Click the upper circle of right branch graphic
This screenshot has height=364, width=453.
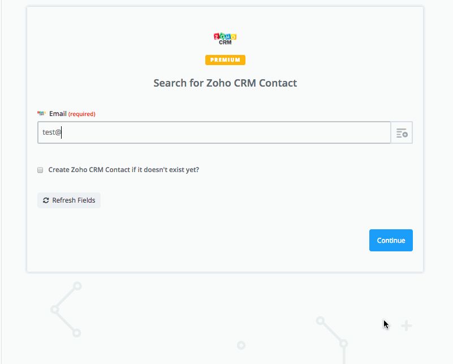point(321,321)
